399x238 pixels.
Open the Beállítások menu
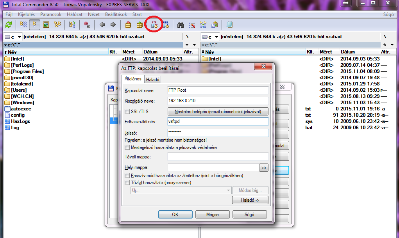(x=116, y=14)
